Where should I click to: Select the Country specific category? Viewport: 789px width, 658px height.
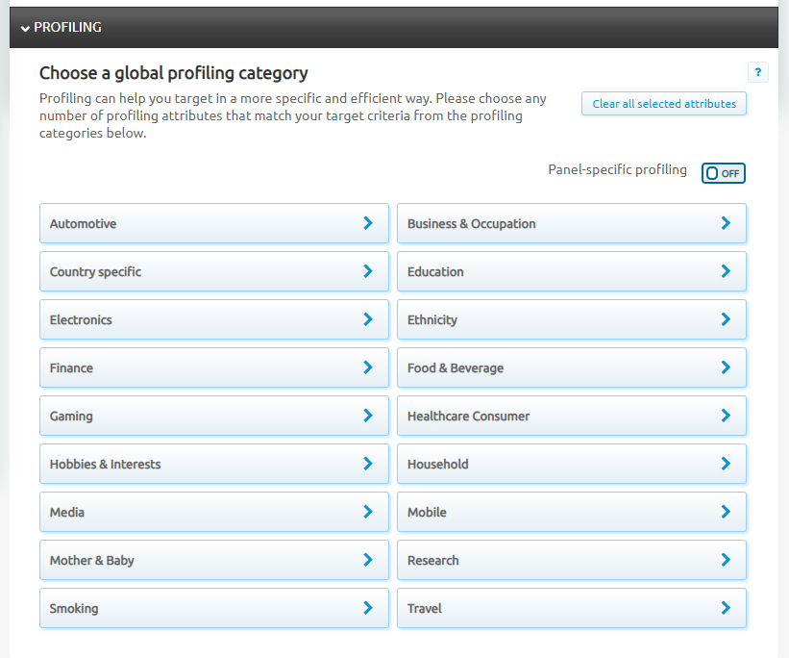(x=213, y=271)
